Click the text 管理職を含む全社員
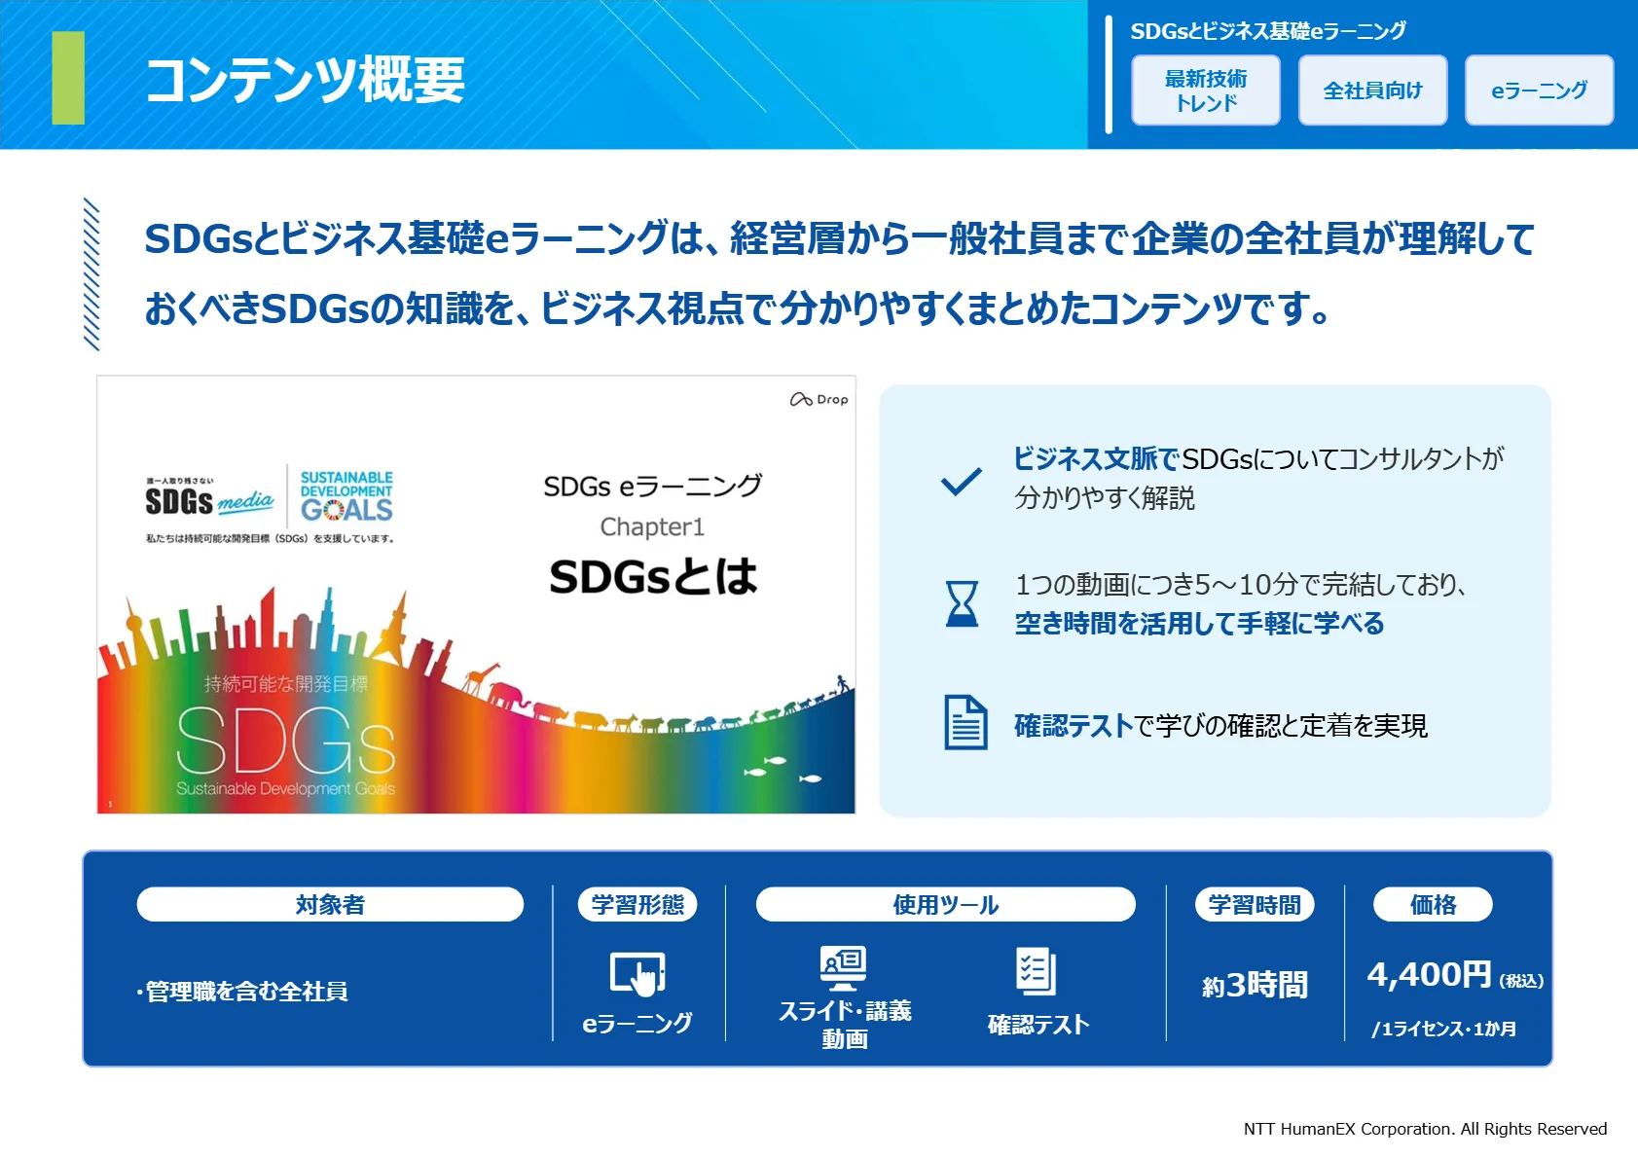The height and width of the screenshot is (1158, 1638). tap(246, 992)
